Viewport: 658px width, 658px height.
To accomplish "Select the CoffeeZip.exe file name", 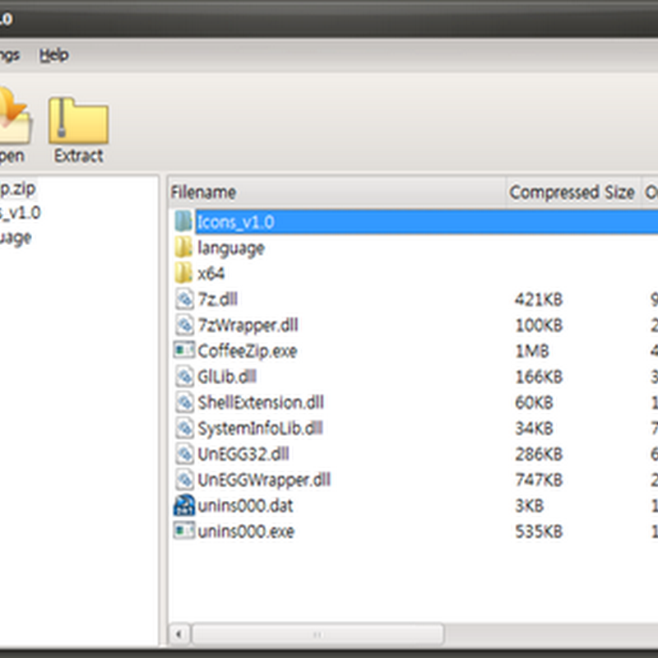I will 248,351.
